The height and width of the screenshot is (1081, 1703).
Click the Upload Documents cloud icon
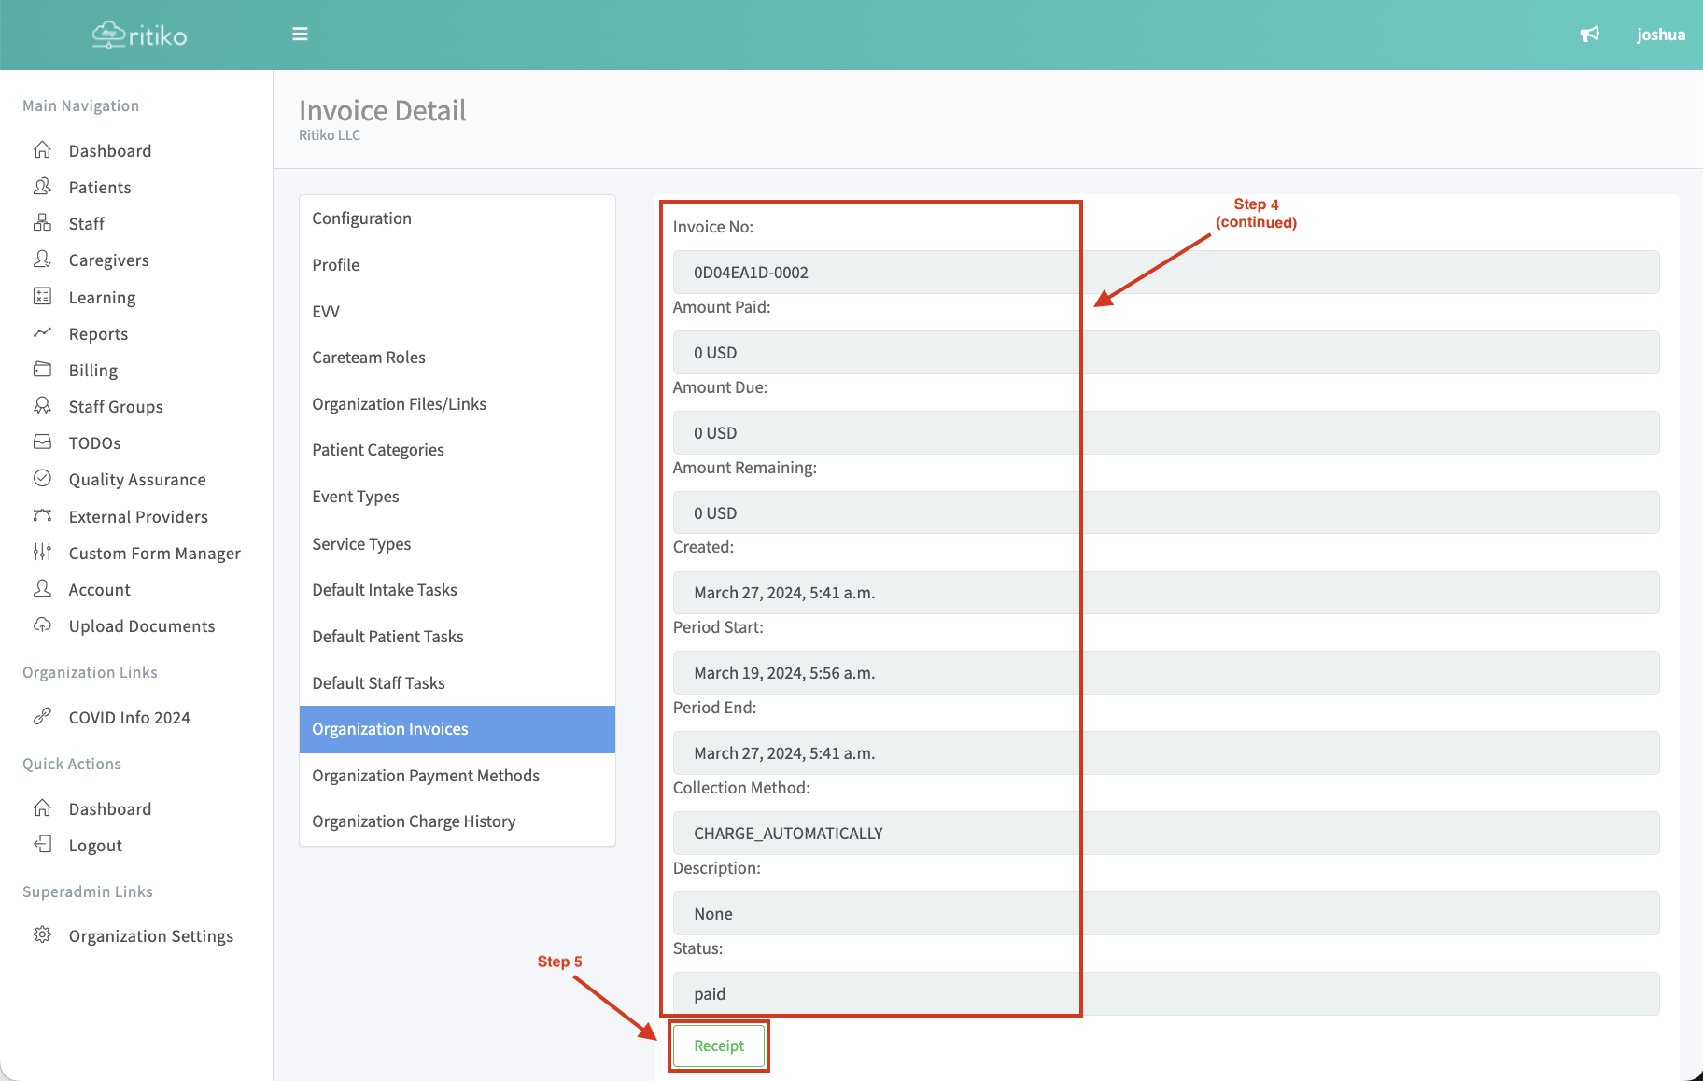coord(42,625)
